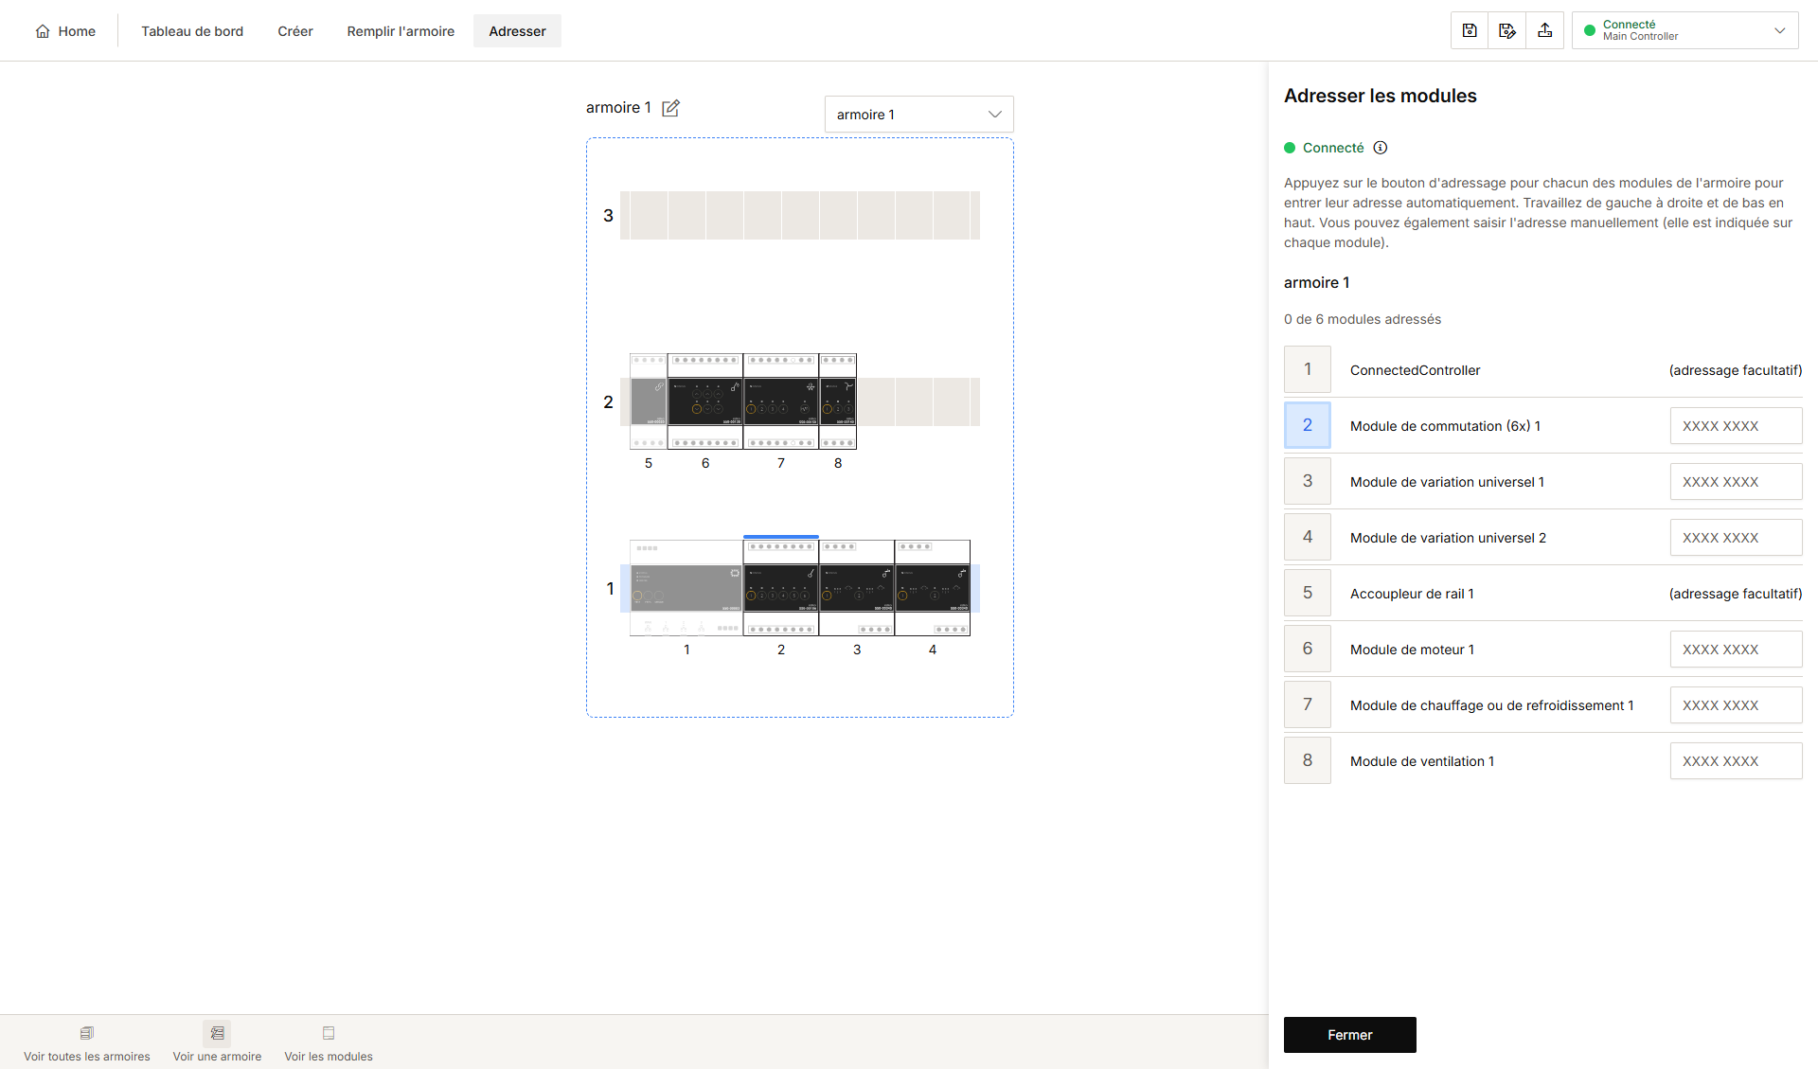Click the edit pencil icon next to armoire 1
The image size is (1818, 1069).
[670, 108]
